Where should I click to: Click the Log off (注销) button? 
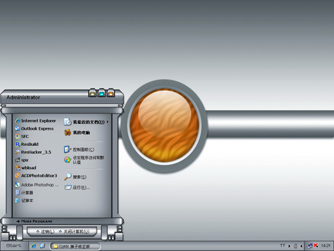pyautogui.click(x=45, y=232)
